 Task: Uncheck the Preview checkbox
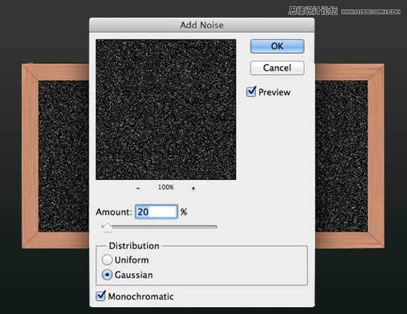click(251, 92)
